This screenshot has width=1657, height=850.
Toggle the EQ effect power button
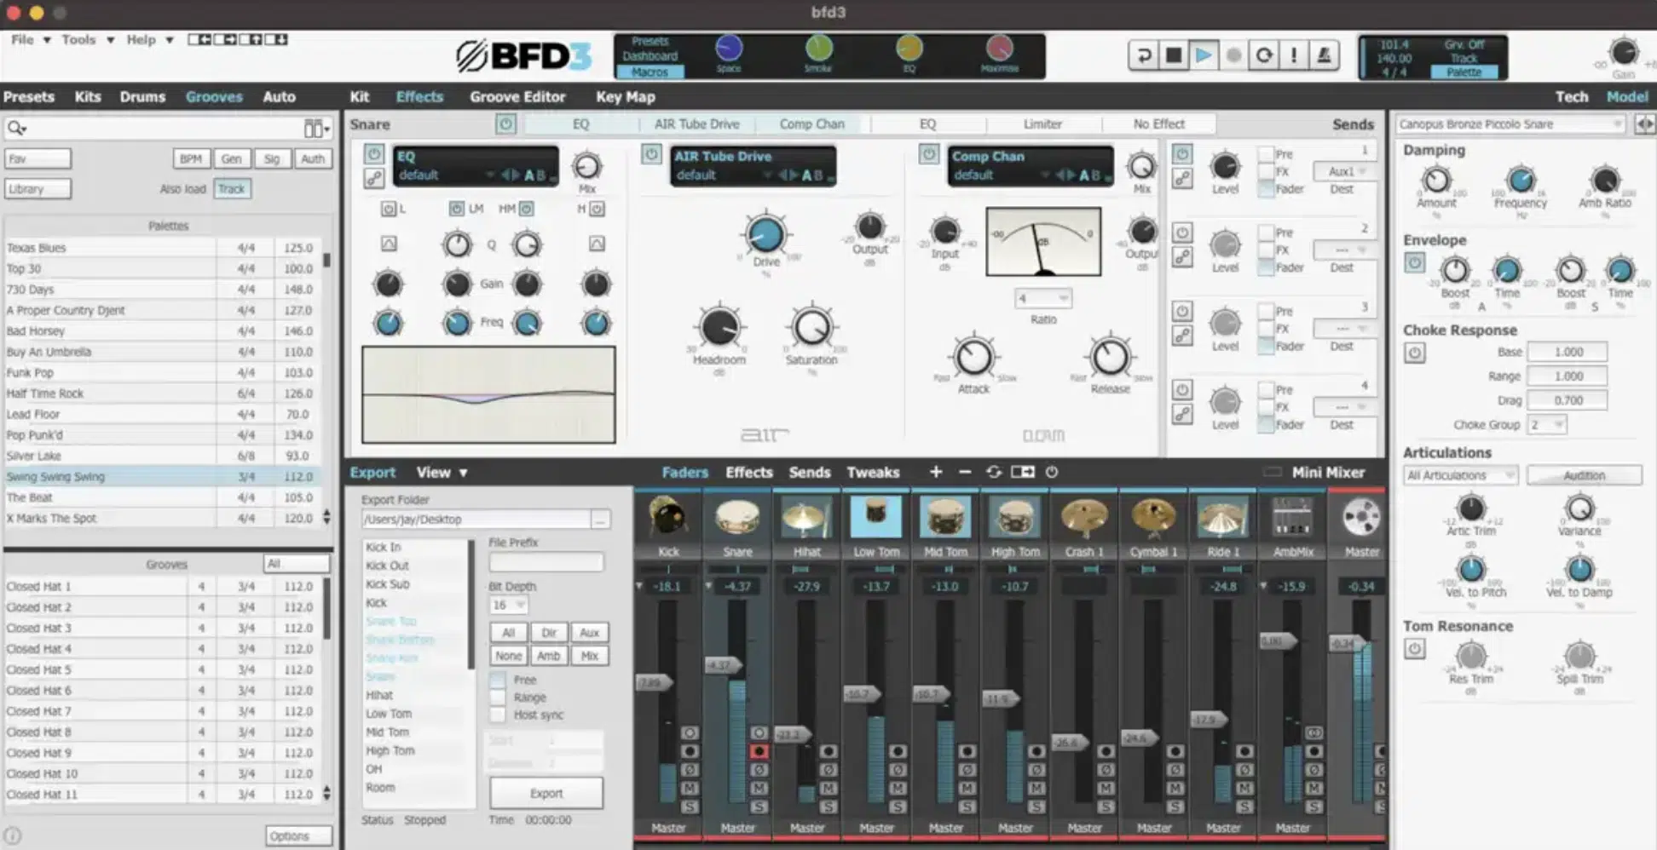[x=373, y=153]
